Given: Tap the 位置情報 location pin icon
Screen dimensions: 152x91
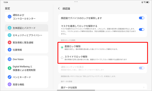Looking at the screenshot, I should [x=10, y=50].
